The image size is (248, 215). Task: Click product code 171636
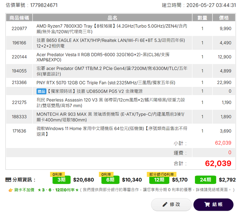[x=19, y=131]
